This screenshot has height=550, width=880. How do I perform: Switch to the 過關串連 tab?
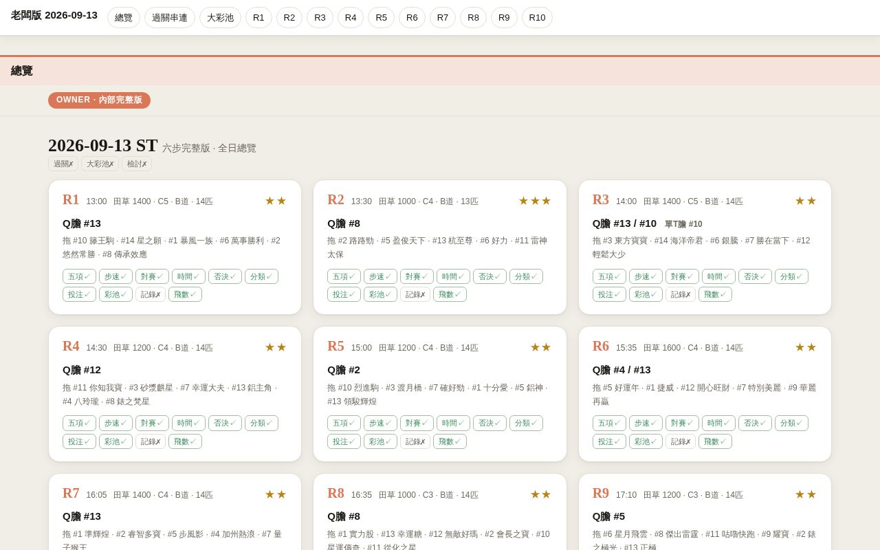point(170,18)
